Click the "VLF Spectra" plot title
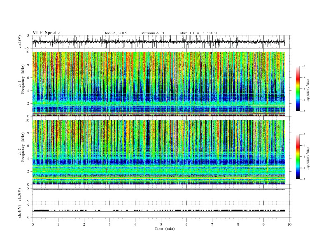The height and width of the screenshot is (252, 326). pyautogui.click(x=47, y=33)
